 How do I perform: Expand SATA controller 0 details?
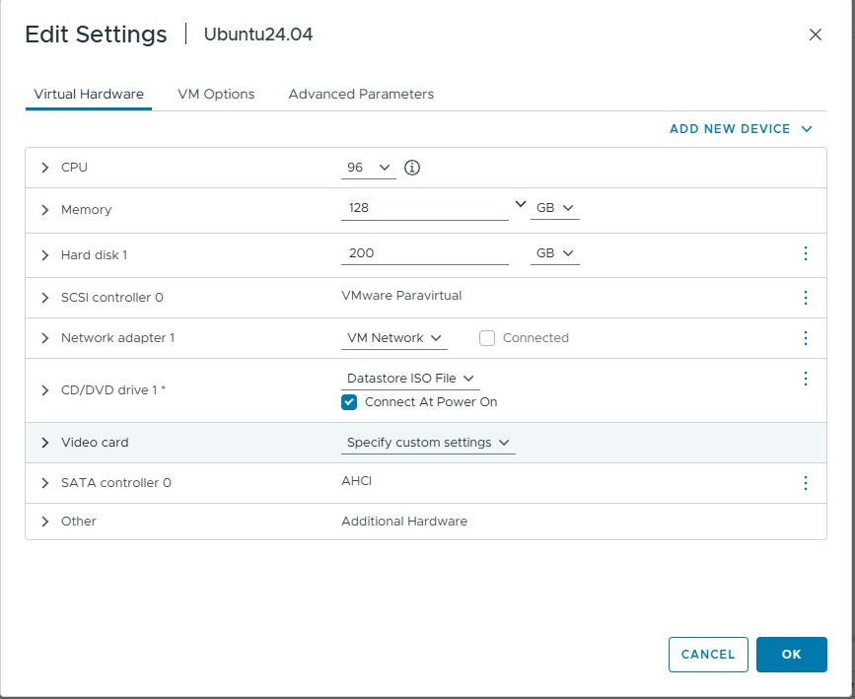pyautogui.click(x=45, y=483)
